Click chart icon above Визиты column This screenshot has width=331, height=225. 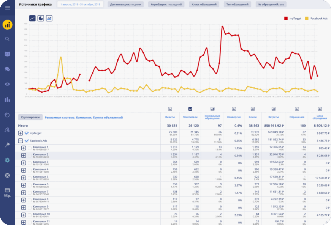tap(170, 109)
